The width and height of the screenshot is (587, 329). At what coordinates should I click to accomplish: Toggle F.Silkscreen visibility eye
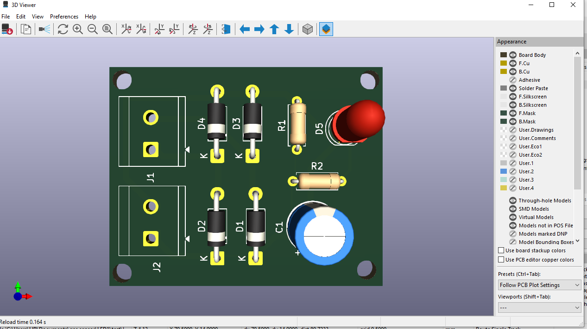(513, 97)
